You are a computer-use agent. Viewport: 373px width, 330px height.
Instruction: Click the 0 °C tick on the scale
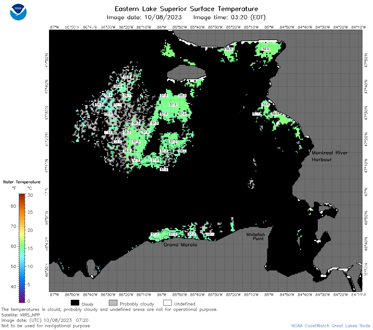tap(29, 301)
